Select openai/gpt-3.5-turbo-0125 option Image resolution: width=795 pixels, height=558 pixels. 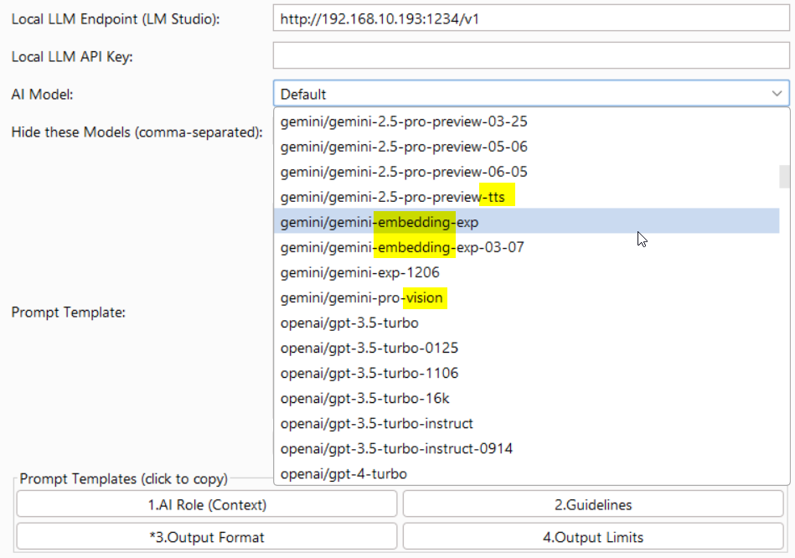click(526, 348)
